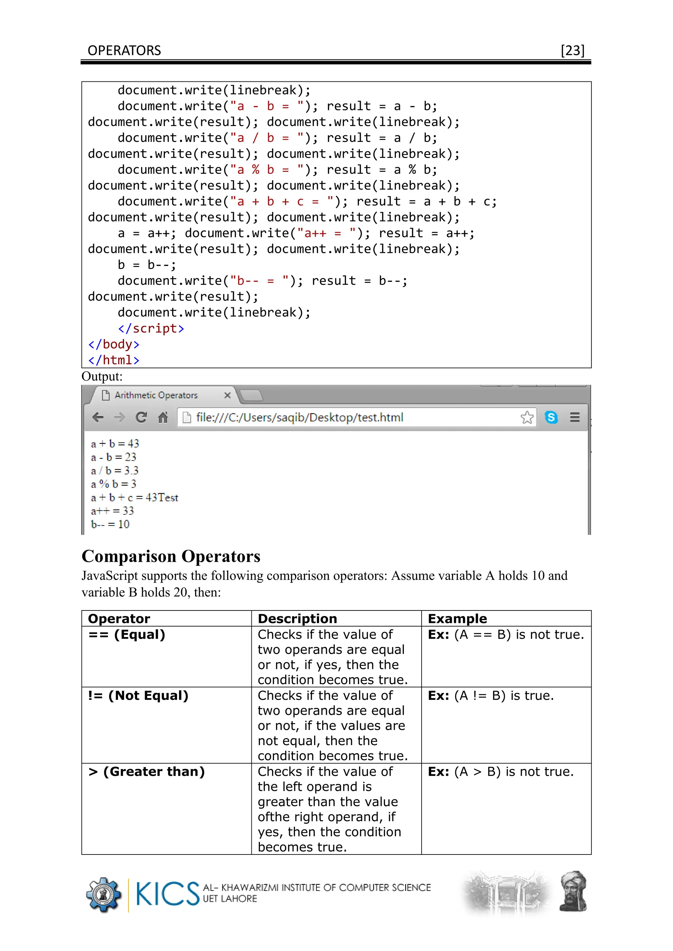Bookmark page with the star icon
673x951 pixels.
[x=527, y=417]
